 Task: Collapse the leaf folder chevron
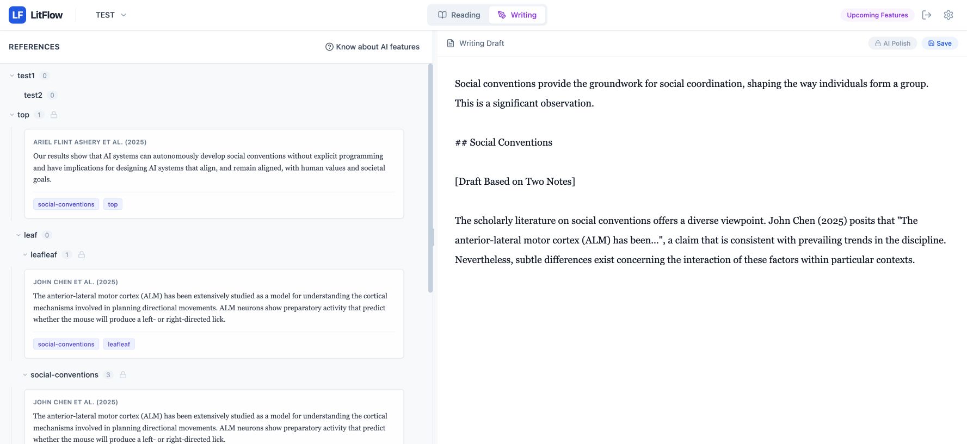point(19,235)
